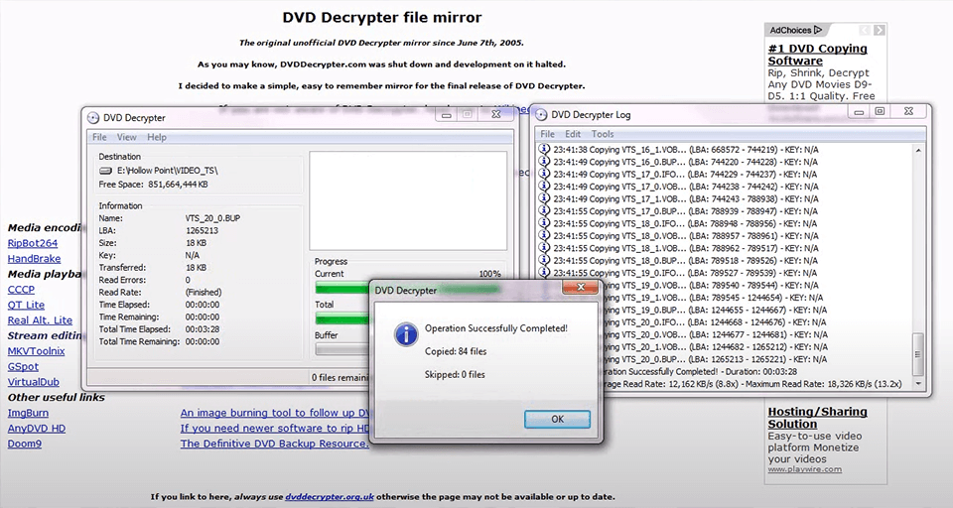Open the VirtualDub link
Screen dimensions: 953x508
click(x=34, y=382)
